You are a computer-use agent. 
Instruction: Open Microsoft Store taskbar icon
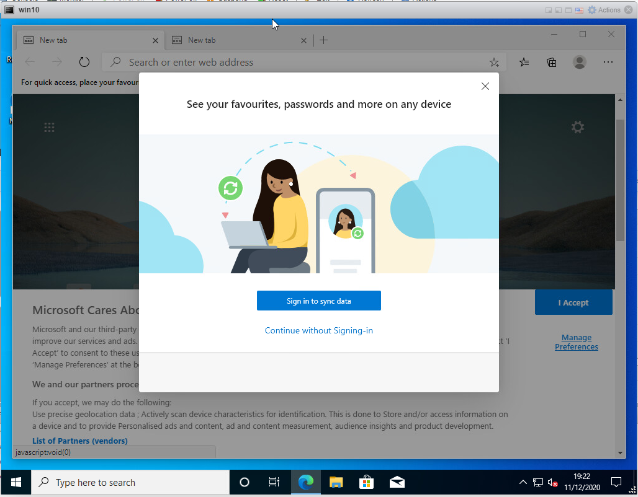(x=366, y=482)
